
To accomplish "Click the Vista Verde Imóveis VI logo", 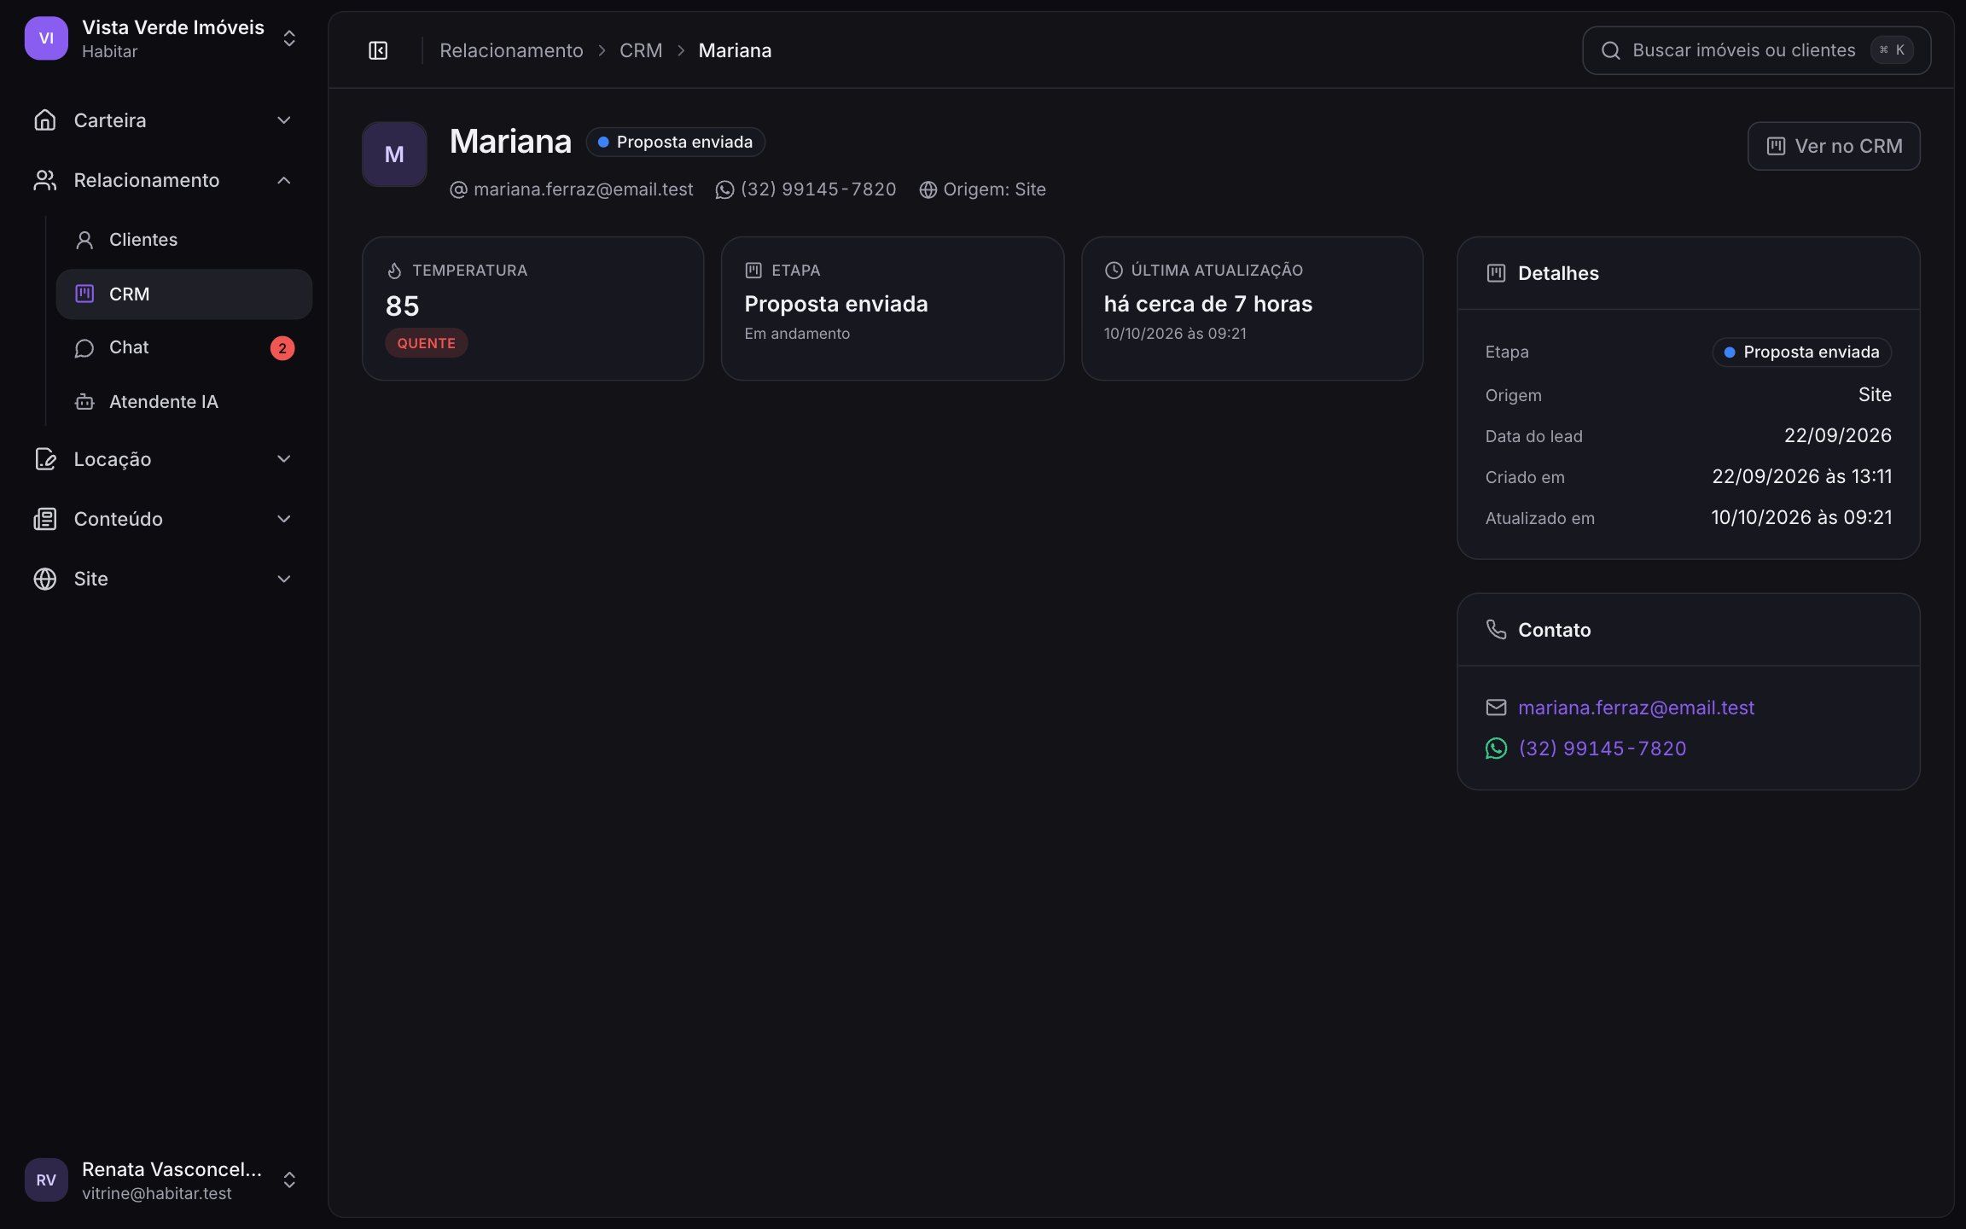I will click(46, 38).
